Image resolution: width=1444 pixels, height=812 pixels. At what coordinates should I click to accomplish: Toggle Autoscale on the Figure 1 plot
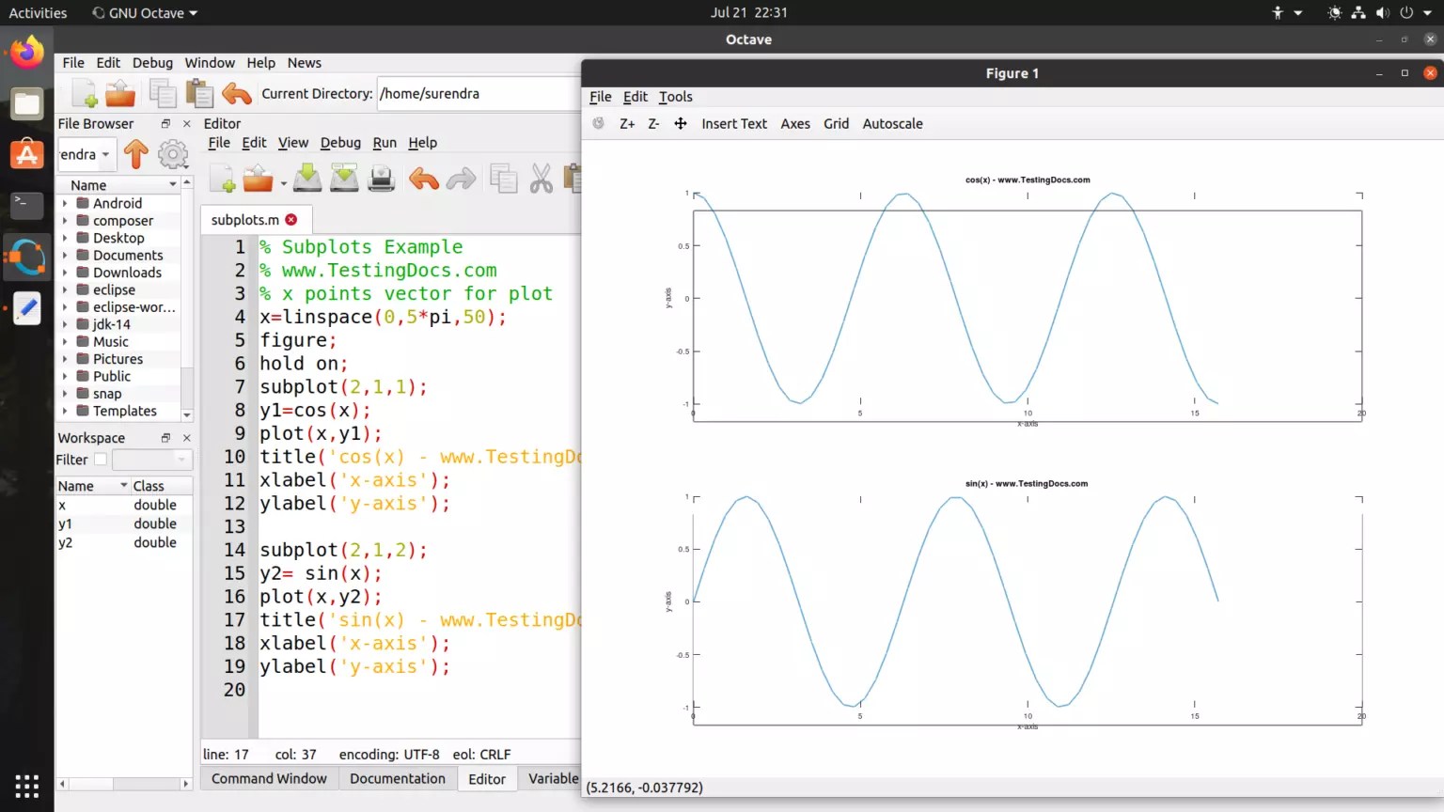pyautogui.click(x=891, y=123)
